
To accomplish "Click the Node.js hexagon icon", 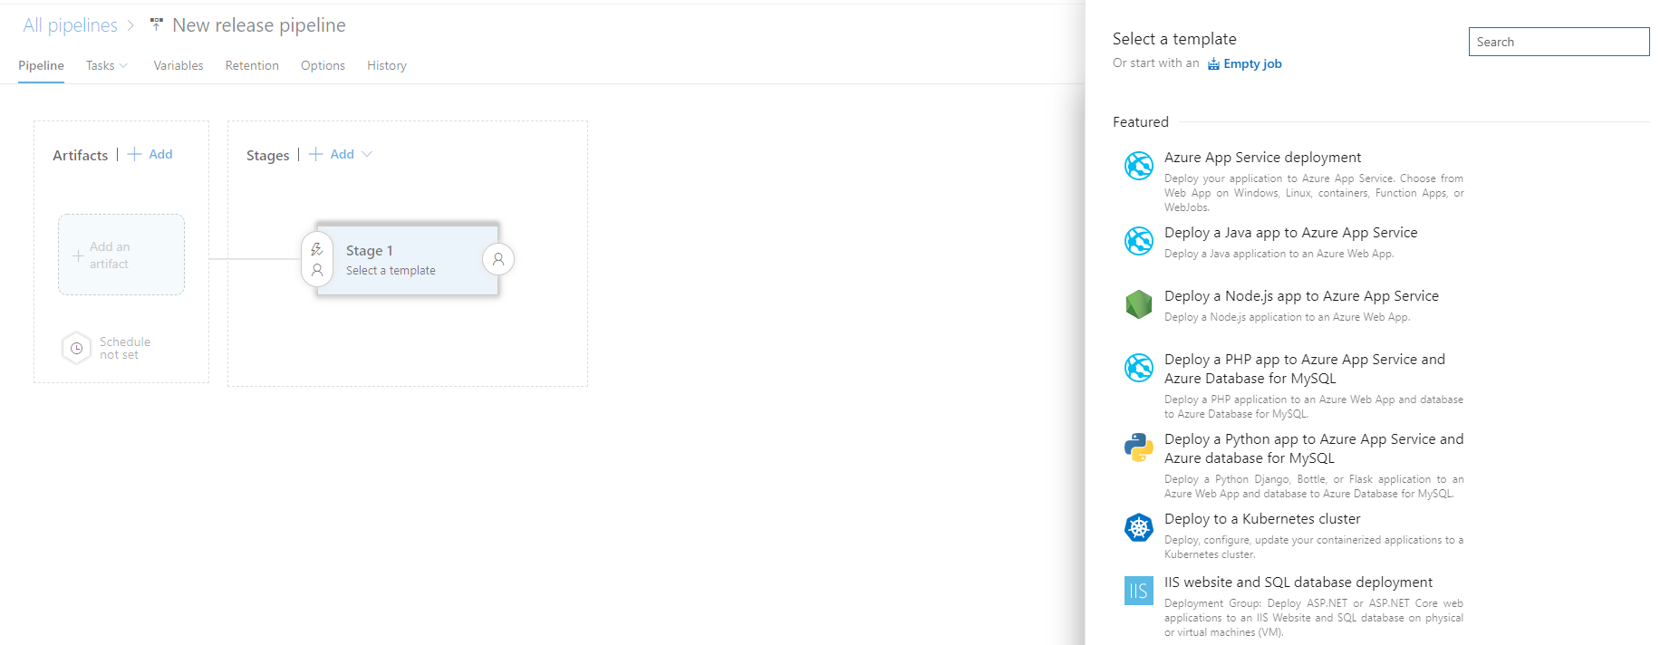I will 1139,304.
